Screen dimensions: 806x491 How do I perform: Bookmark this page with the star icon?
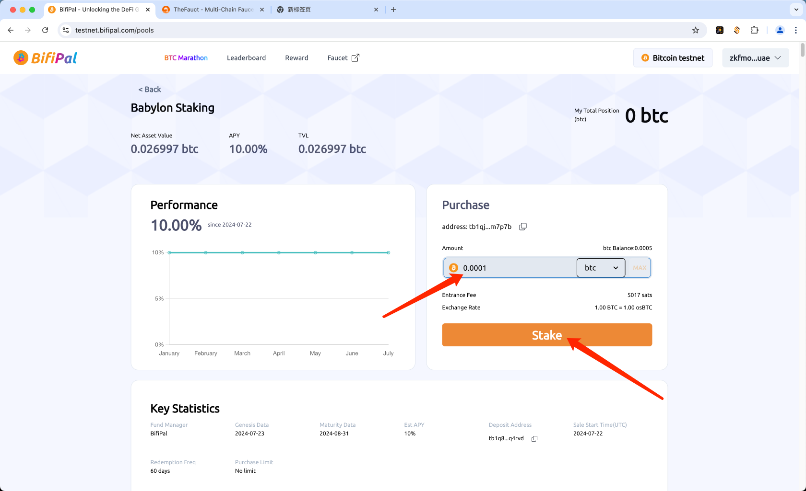click(x=696, y=30)
